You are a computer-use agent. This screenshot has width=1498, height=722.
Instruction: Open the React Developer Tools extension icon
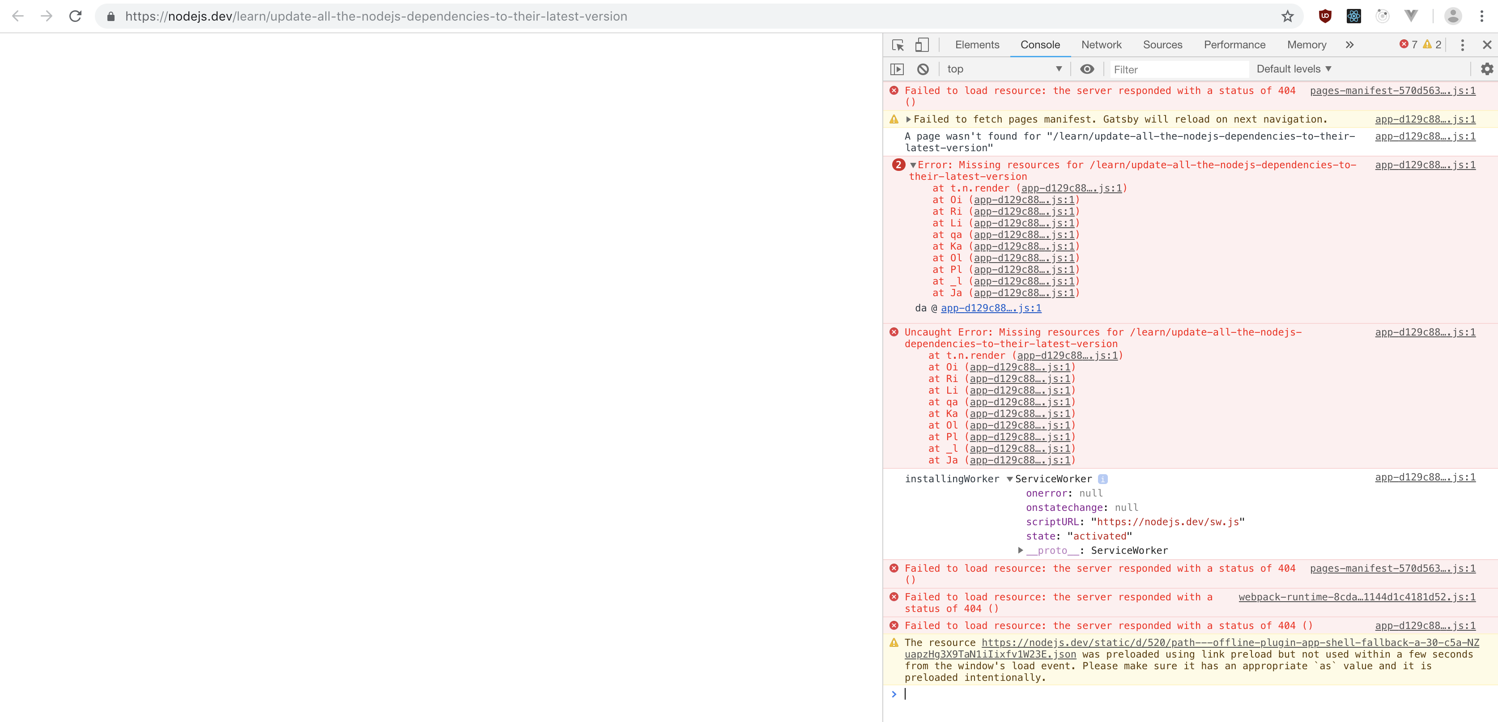1354,16
